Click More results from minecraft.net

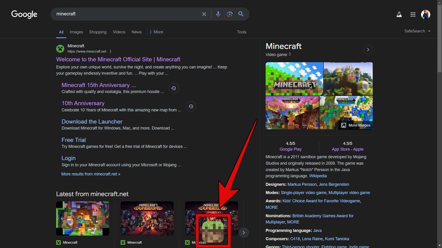coord(91,174)
